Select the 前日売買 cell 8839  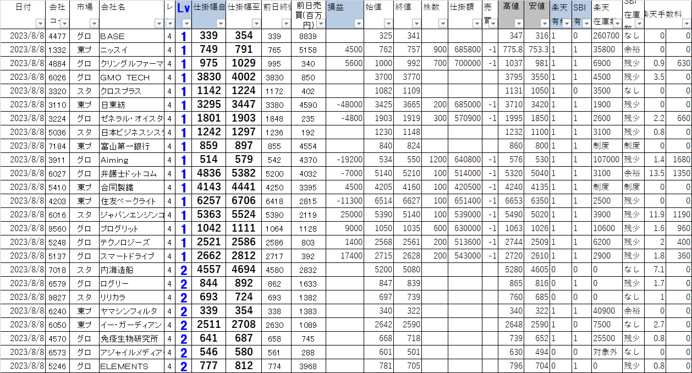click(308, 36)
